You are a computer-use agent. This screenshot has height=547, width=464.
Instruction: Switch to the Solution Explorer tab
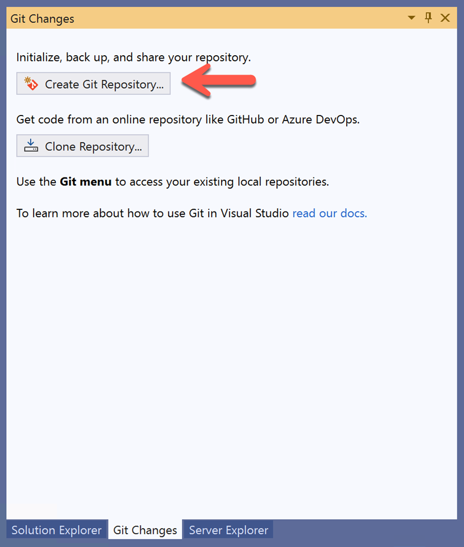point(56,530)
